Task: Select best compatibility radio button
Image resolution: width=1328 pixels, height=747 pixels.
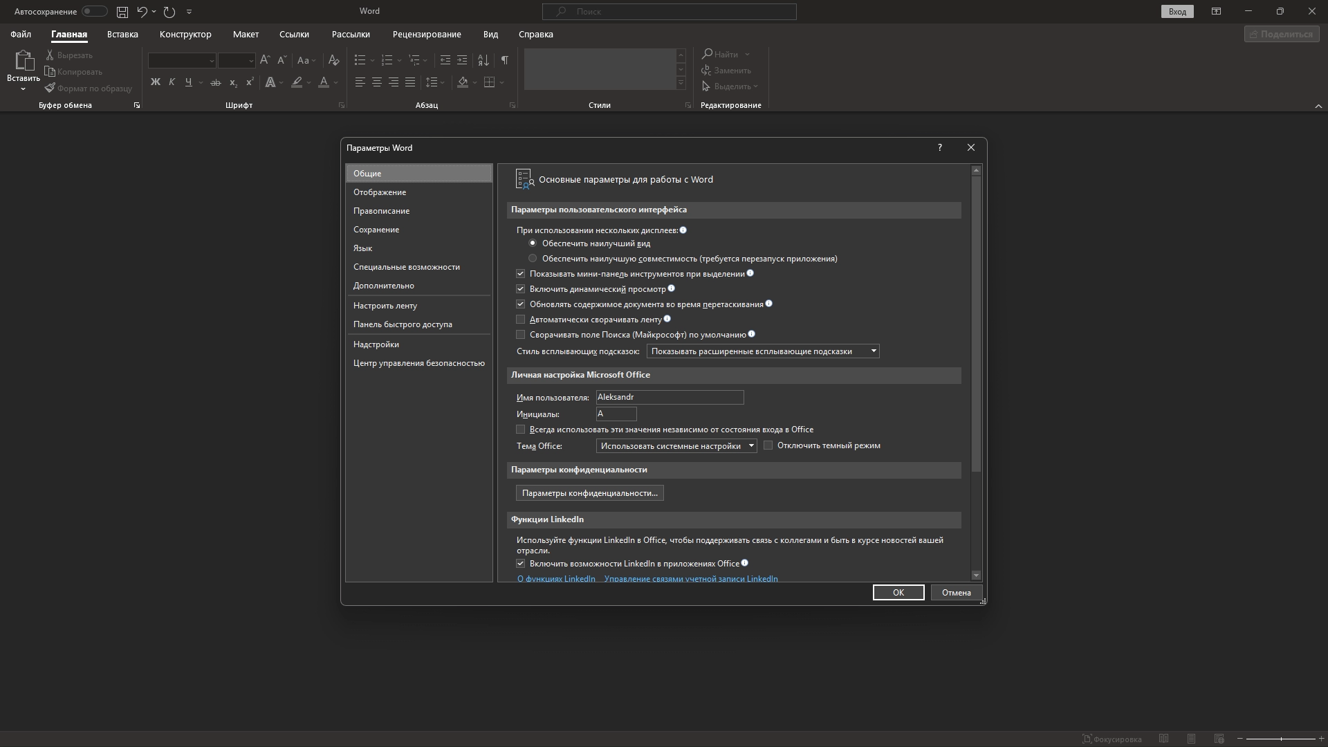Action: point(533,259)
